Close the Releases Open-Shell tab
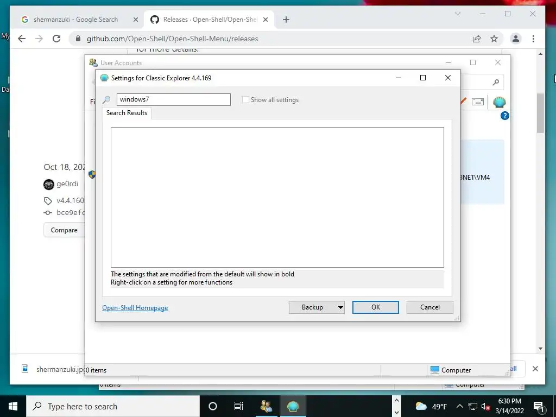 pyautogui.click(x=265, y=20)
